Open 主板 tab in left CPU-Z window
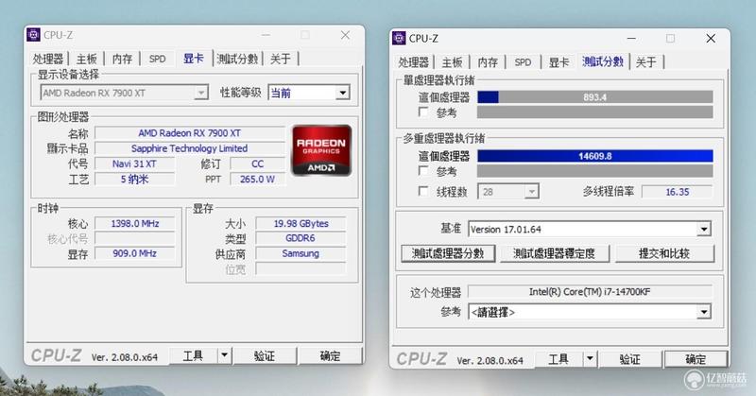Image resolution: width=756 pixels, height=396 pixels. [x=87, y=59]
